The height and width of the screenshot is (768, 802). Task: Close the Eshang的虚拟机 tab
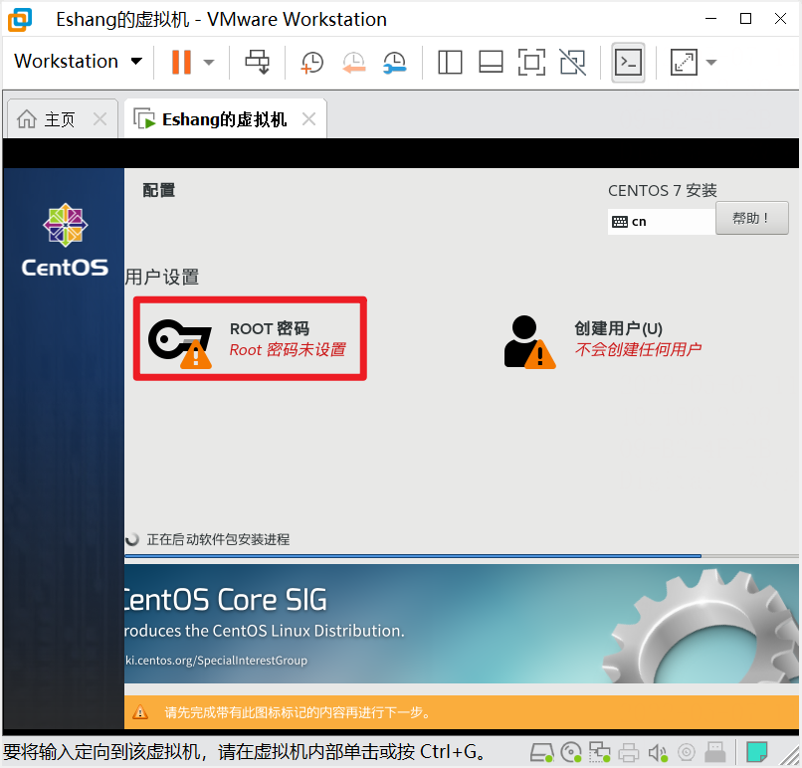tap(308, 119)
